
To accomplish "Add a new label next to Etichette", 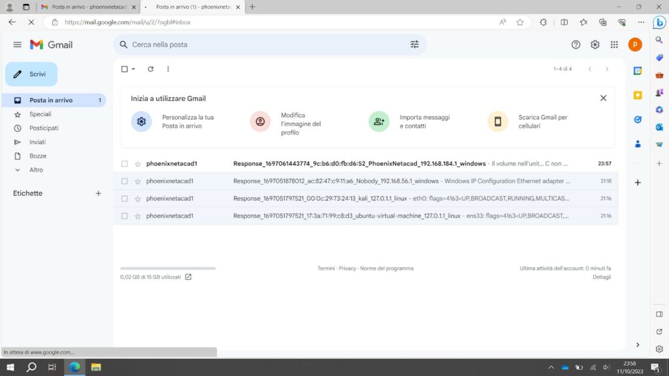I will [x=99, y=193].
